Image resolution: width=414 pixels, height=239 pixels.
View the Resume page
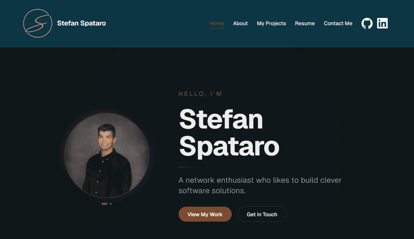(305, 23)
